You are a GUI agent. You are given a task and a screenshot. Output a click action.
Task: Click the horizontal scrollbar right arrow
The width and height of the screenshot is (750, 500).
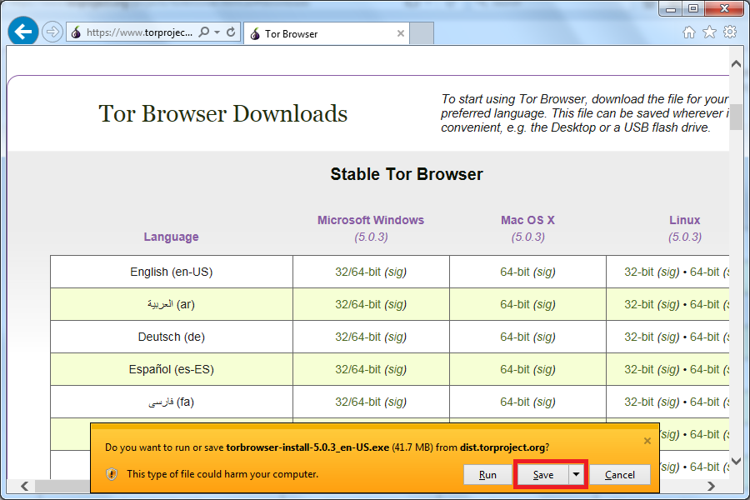coord(711,486)
